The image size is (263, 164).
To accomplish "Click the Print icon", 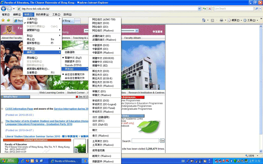I will pyautogui.click(x=222, y=20).
